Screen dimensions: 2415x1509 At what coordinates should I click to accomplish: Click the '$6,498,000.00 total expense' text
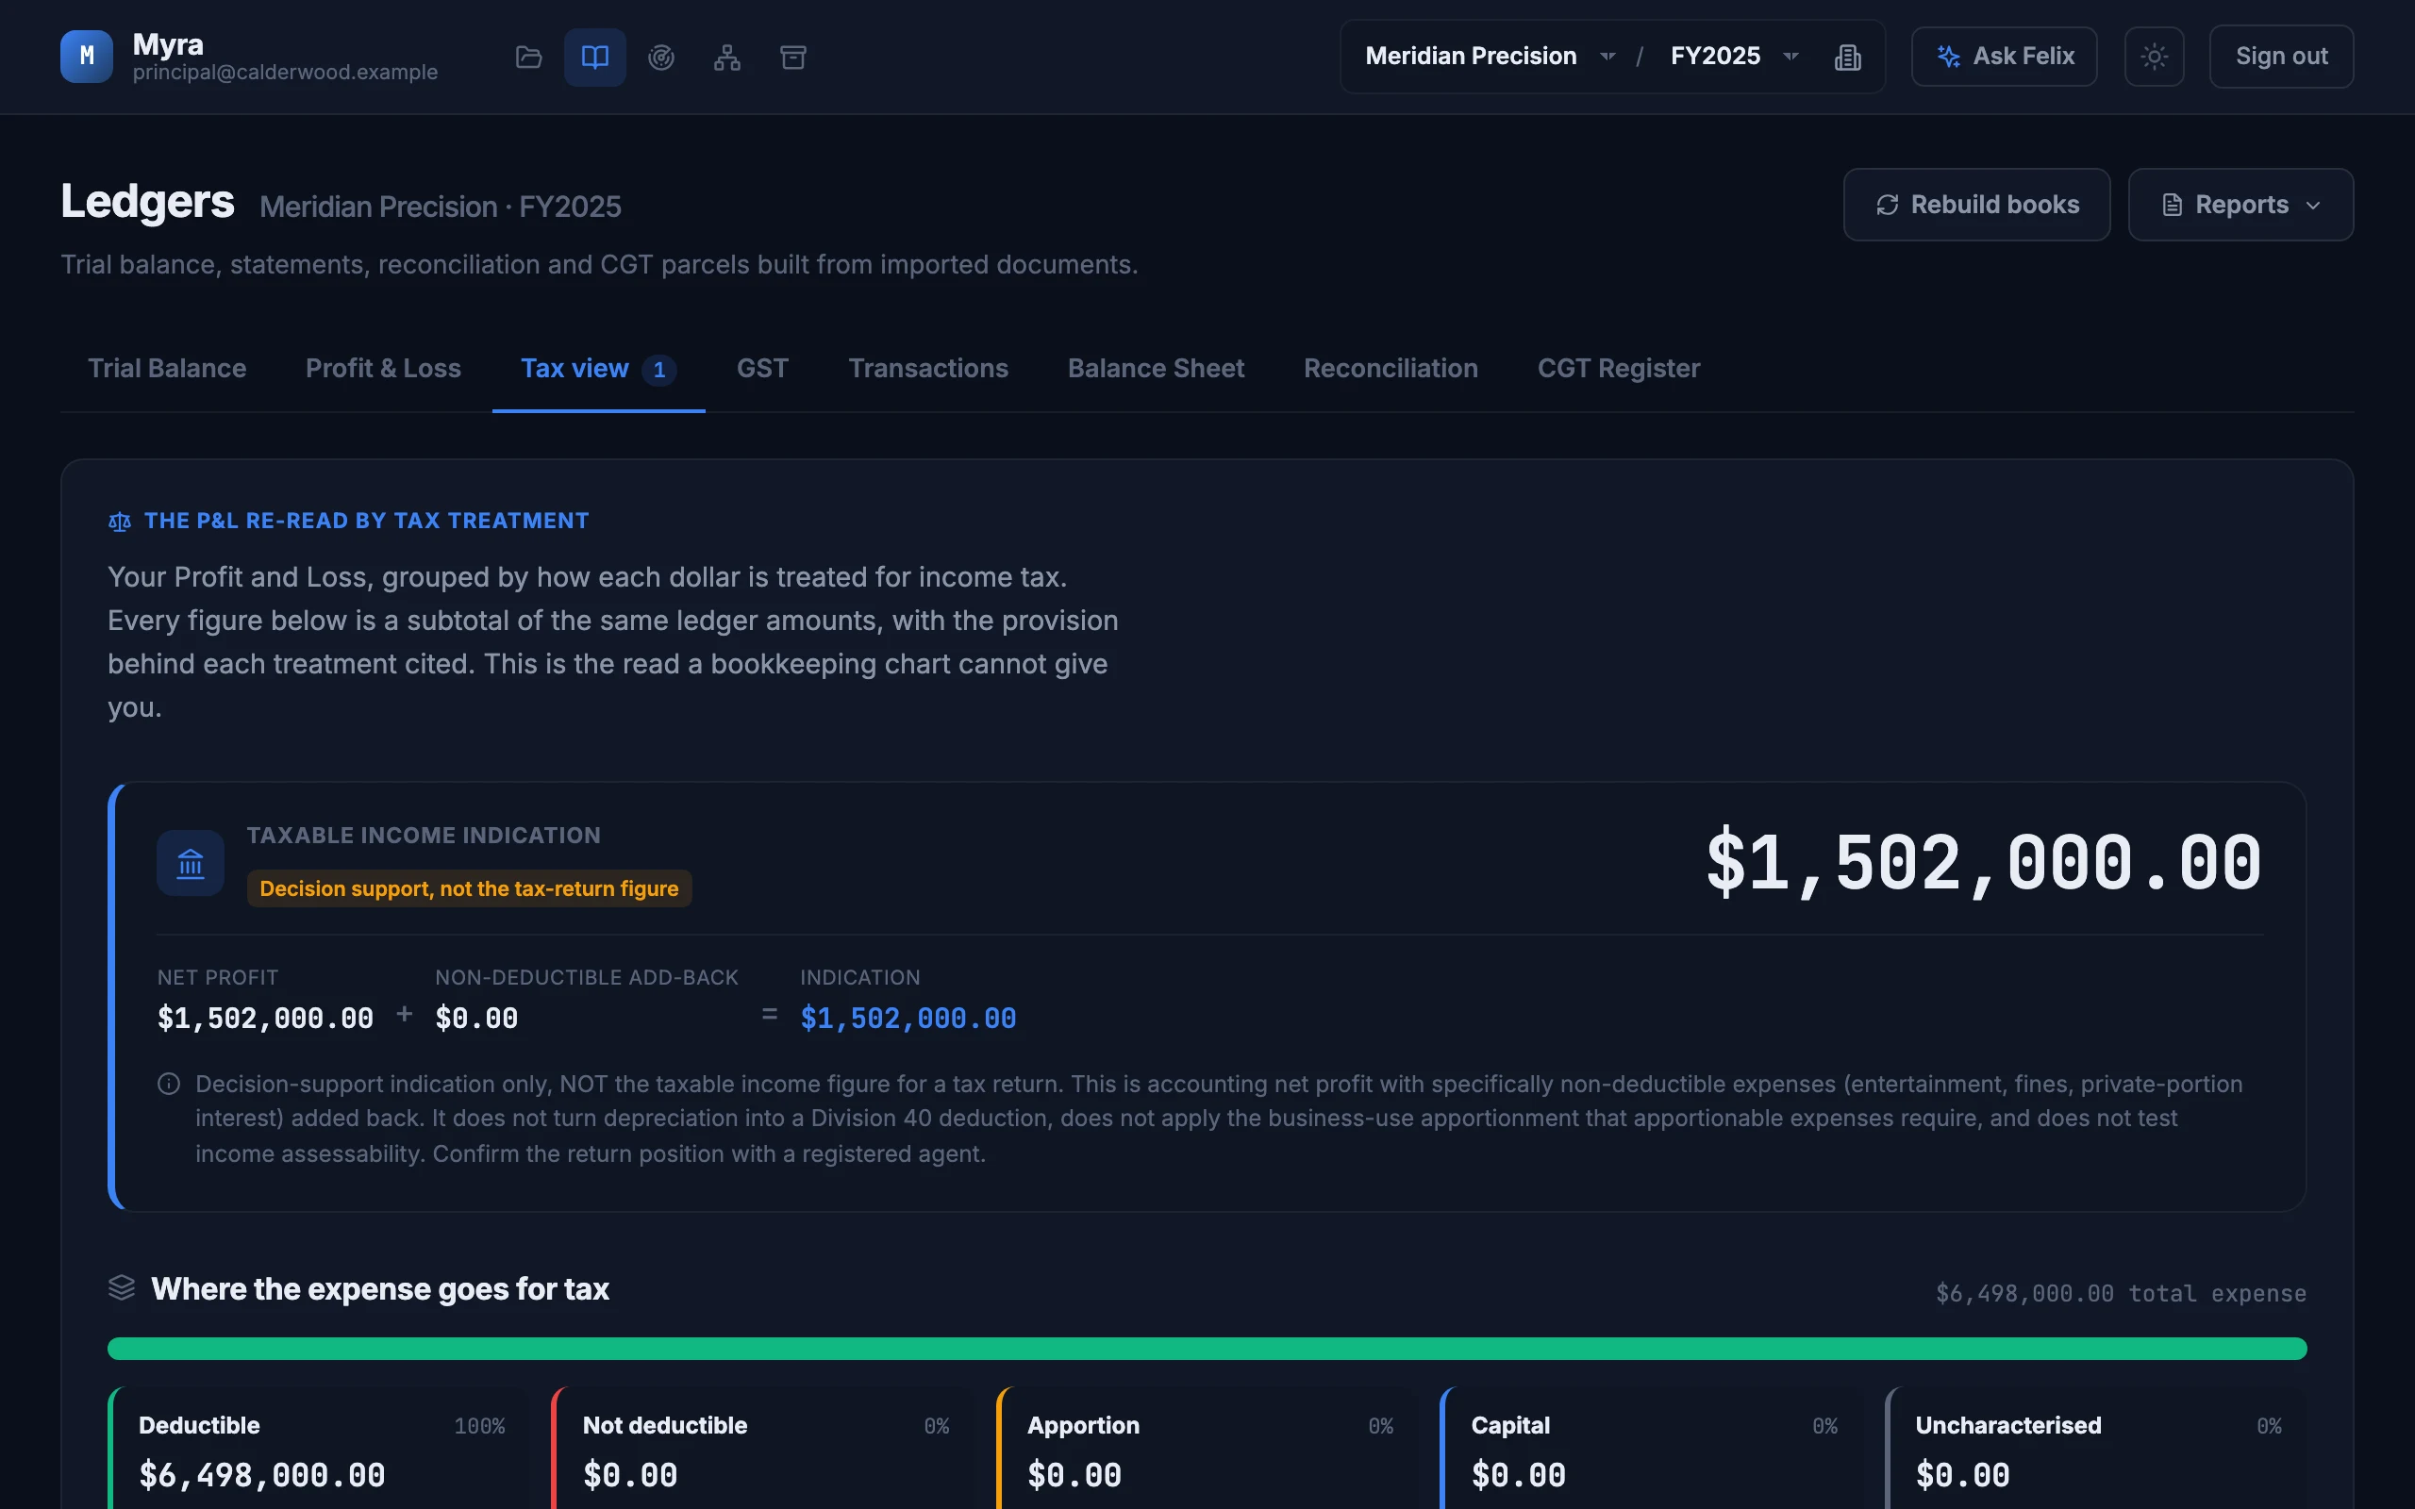(2121, 1293)
